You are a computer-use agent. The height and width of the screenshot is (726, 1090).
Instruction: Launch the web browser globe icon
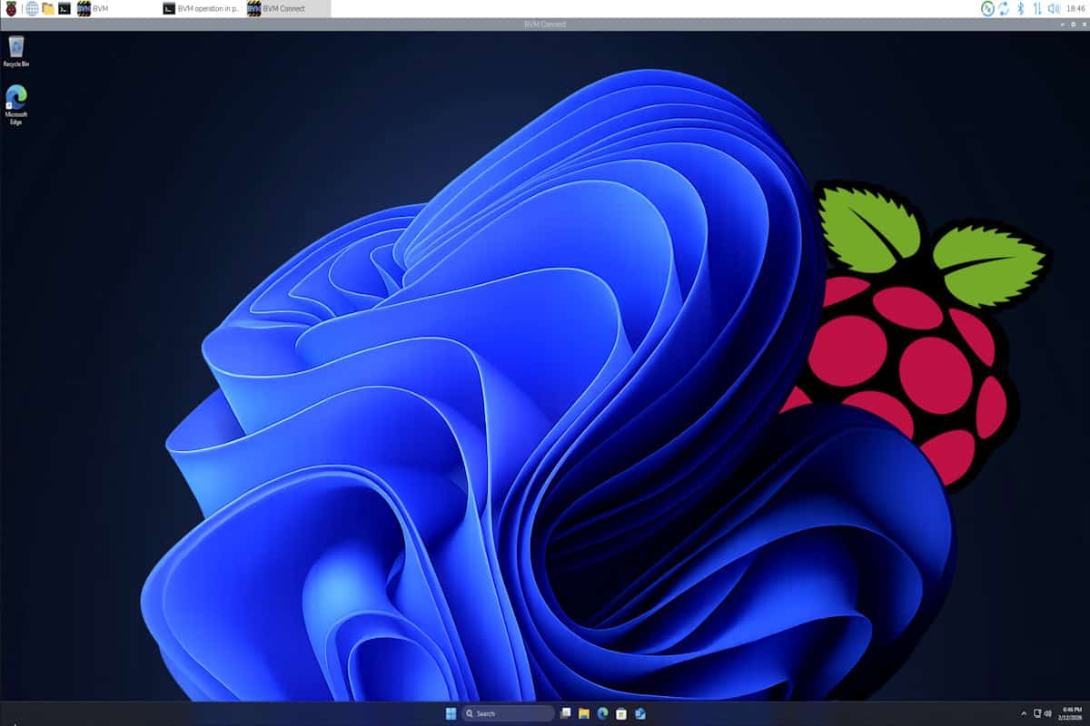click(x=32, y=8)
